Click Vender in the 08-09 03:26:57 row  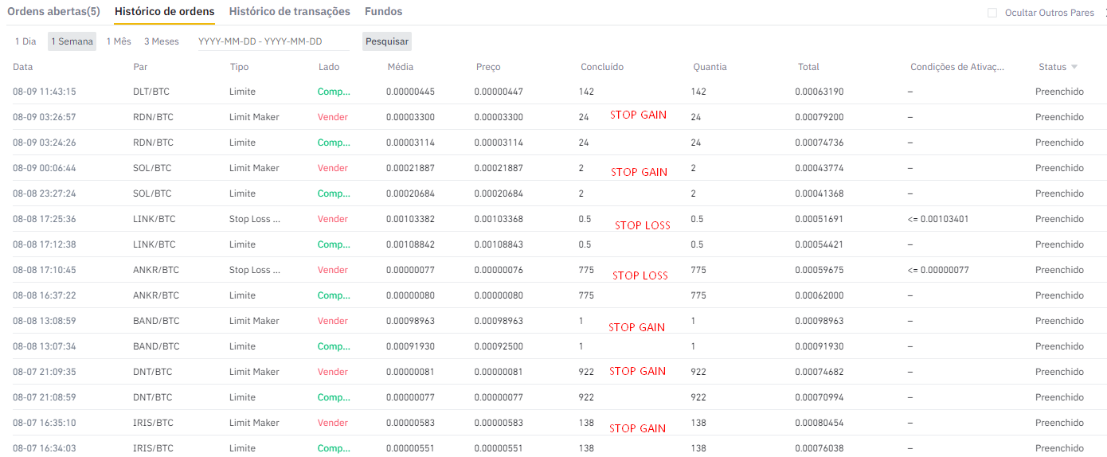coord(333,117)
